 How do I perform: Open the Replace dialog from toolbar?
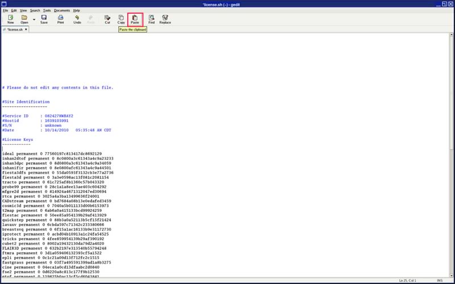coord(165,19)
